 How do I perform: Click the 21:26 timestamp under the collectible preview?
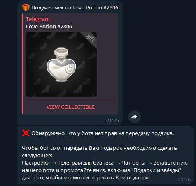(112, 121)
